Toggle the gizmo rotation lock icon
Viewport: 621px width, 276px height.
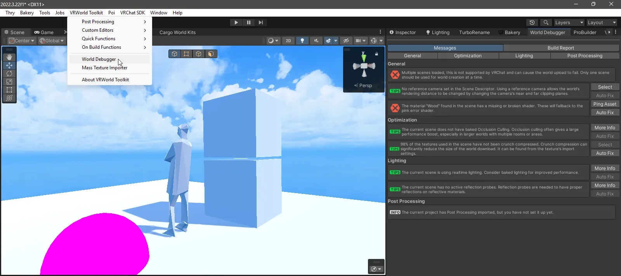point(376,54)
